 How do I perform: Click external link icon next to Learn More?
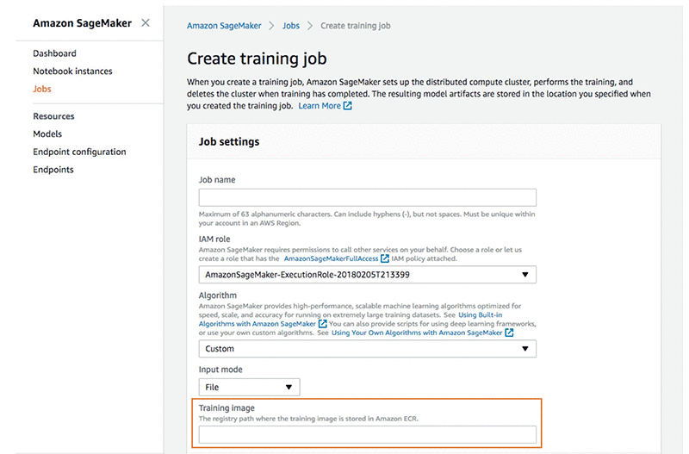[348, 106]
